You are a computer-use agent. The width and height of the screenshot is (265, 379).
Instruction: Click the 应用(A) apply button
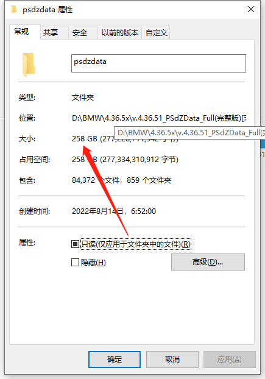click(x=229, y=360)
